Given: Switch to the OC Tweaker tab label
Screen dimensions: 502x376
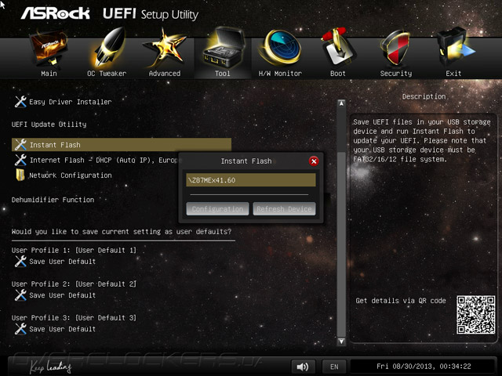Looking at the screenshot, I should point(107,74).
